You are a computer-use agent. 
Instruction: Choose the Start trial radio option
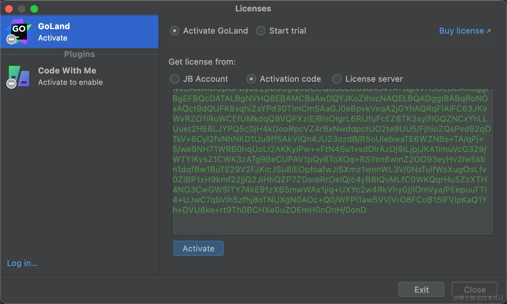[261, 31]
